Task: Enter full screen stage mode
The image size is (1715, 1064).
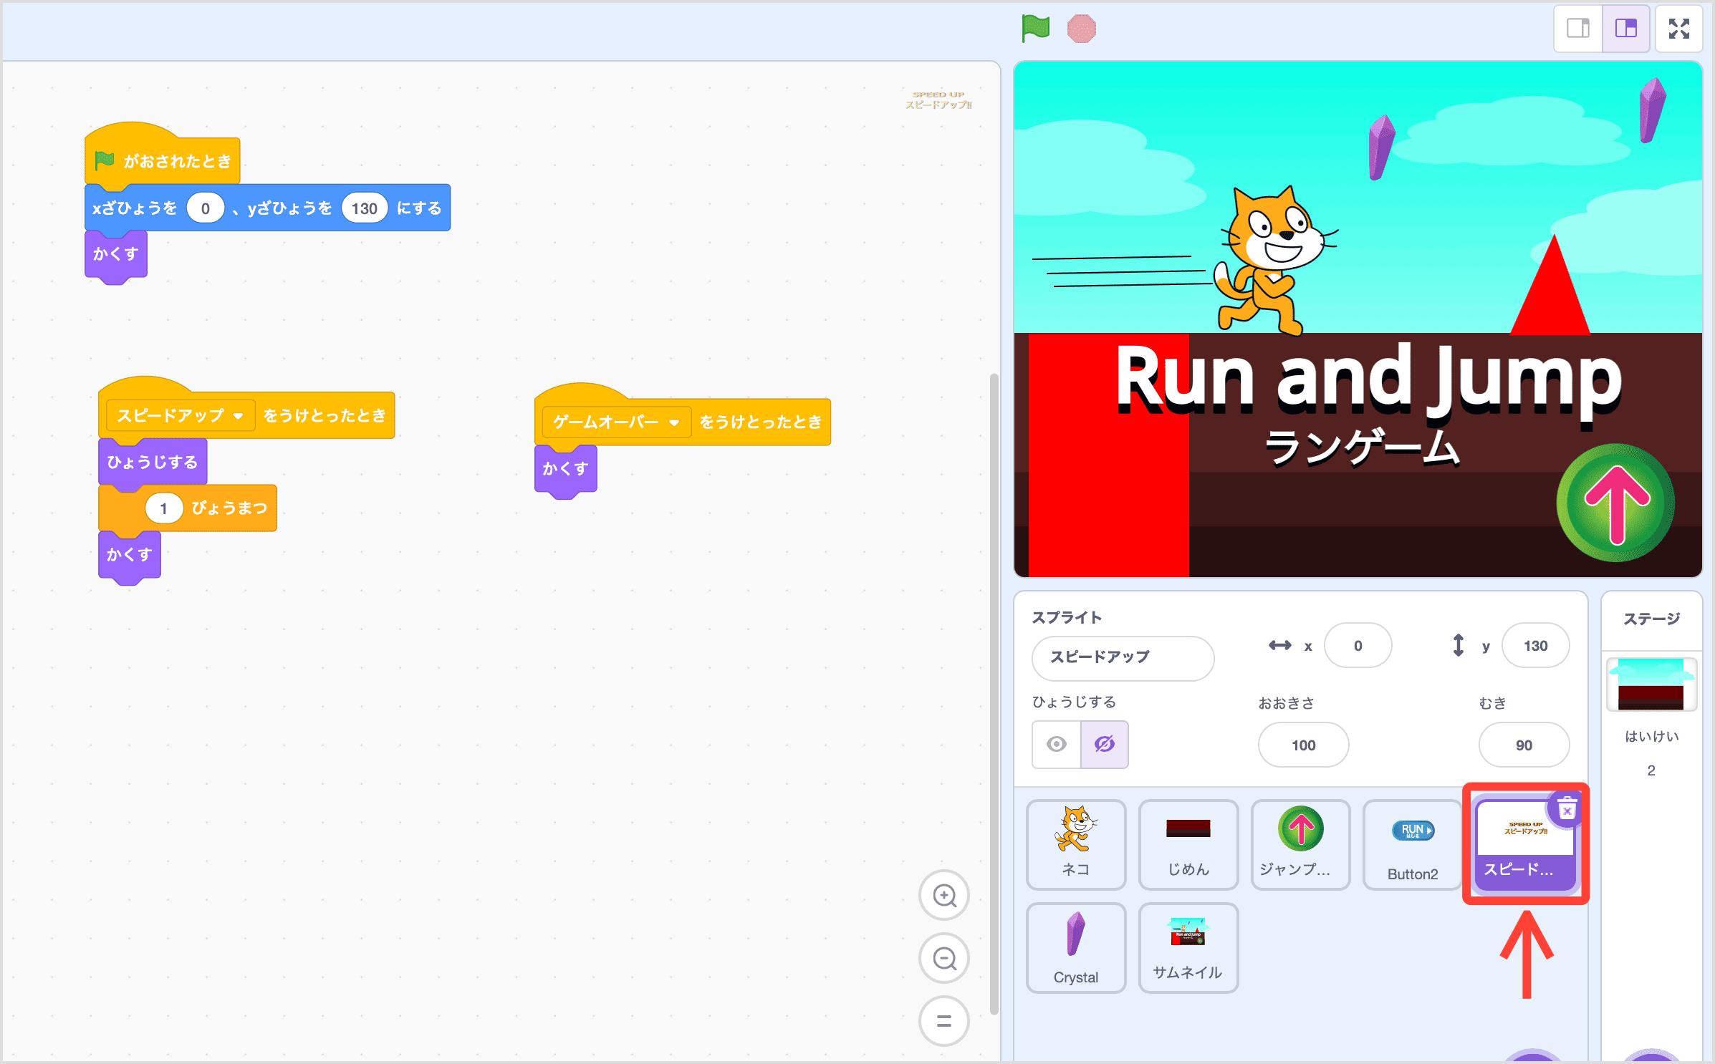Action: click(1678, 29)
